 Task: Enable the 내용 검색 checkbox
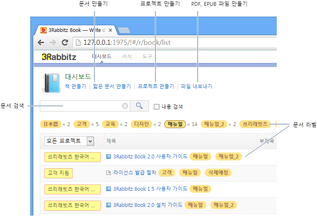(156, 107)
